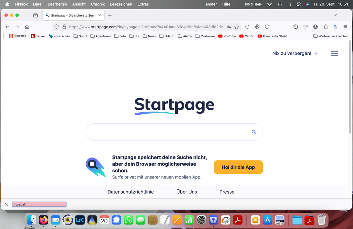Open Control Center in menu bar
Screen dimensions: 353x229
tap(298, 4)
